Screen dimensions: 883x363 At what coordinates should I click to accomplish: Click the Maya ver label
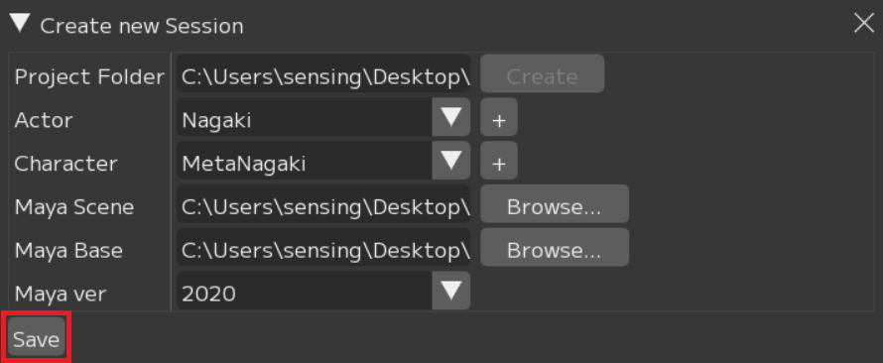coord(61,294)
